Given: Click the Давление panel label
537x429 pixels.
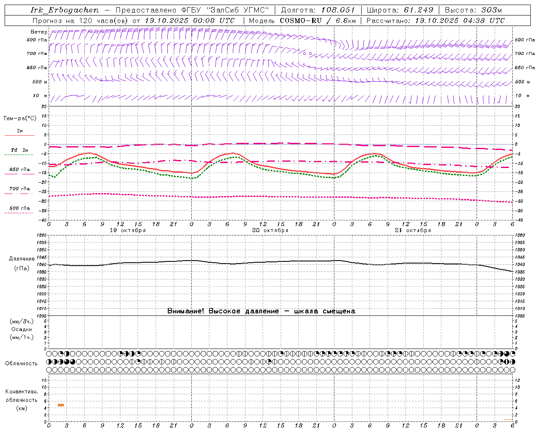Looking at the screenshot, I should pos(22,259).
